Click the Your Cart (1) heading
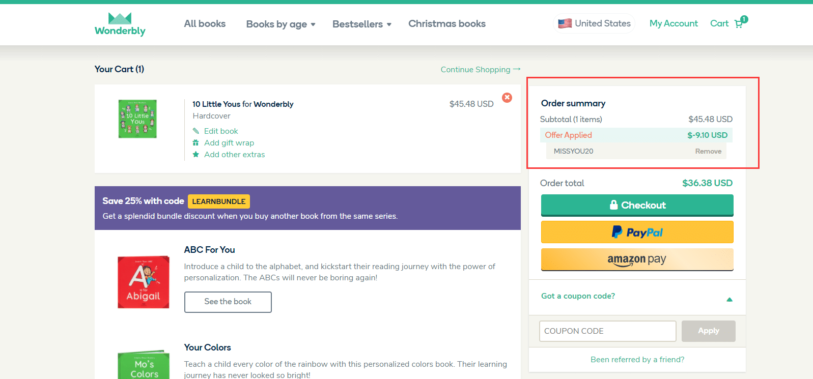 [x=119, y=69]
